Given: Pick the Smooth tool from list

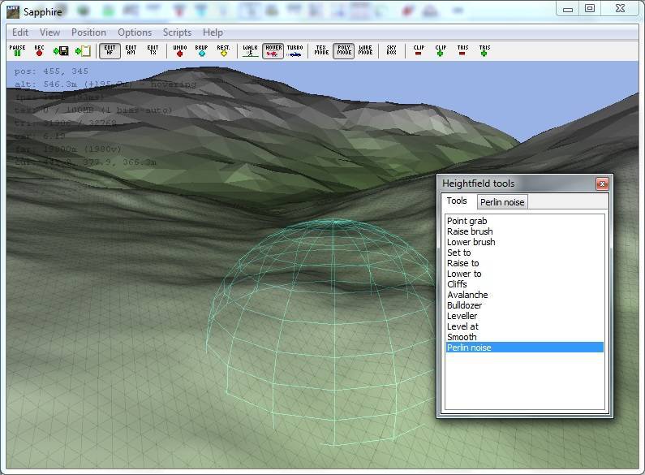Looking at the screenshot, I should (x=462, y=337).
